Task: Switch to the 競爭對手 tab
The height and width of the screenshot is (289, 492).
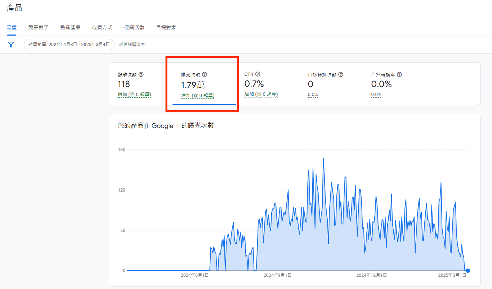Action: pos(39,27)
